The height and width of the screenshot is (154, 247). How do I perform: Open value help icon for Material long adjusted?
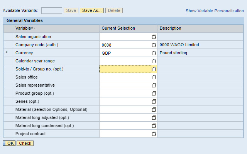pyautogui.click(x=154, y=118)
